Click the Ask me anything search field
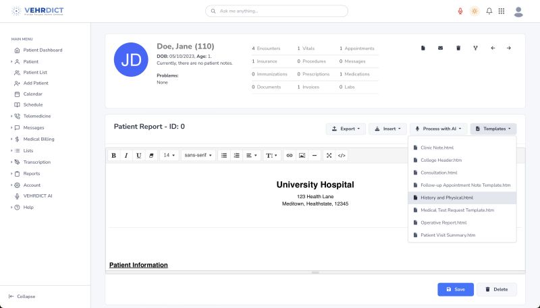The width and height of the screenshot is (540, 308). 277,11
